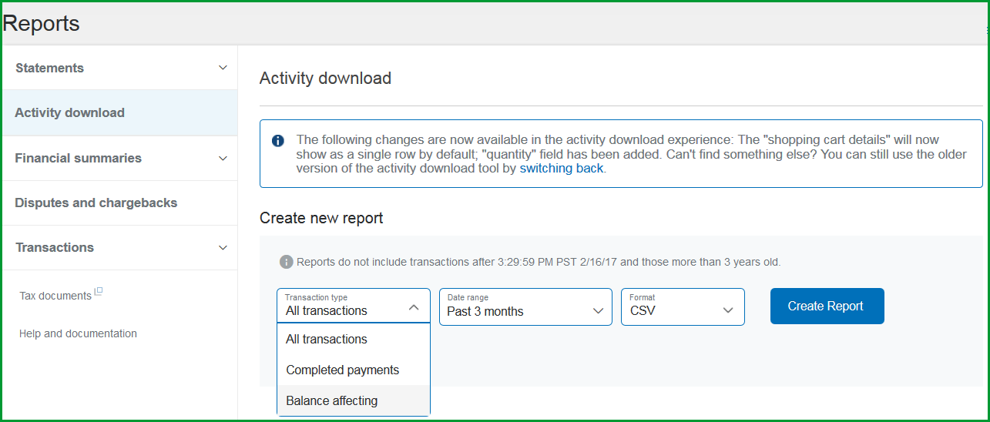Pick the Balance affecting option
The height and width of the screenshot is (422, 990).
coord(332,400)
